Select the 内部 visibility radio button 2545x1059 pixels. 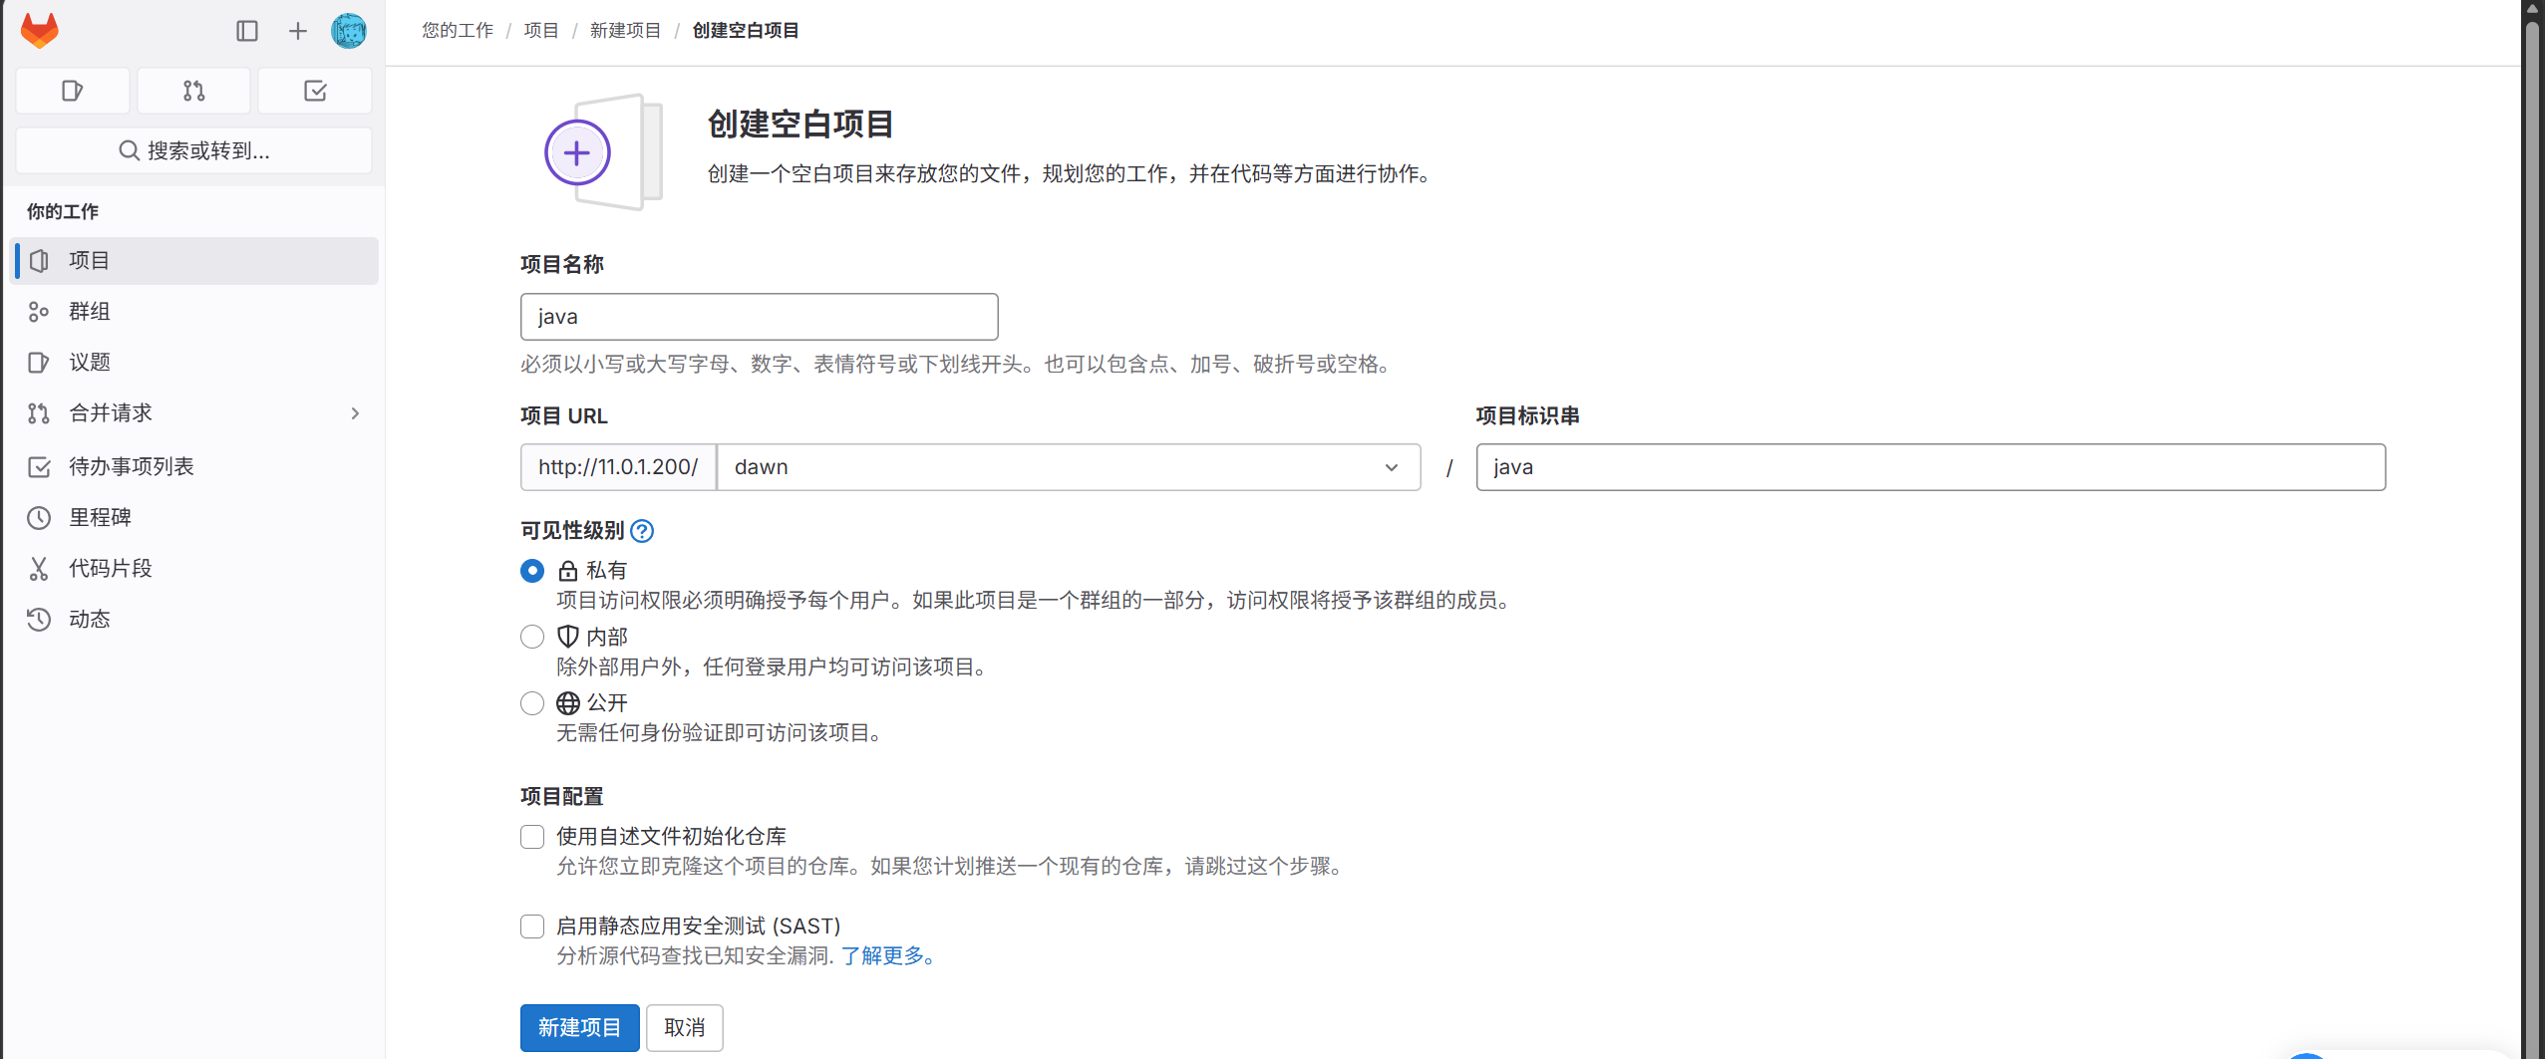[532, 637]
